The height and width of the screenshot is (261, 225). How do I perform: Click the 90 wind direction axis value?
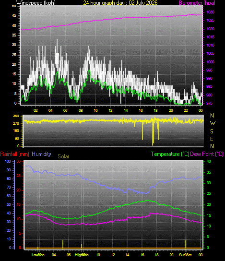point(17,138)
